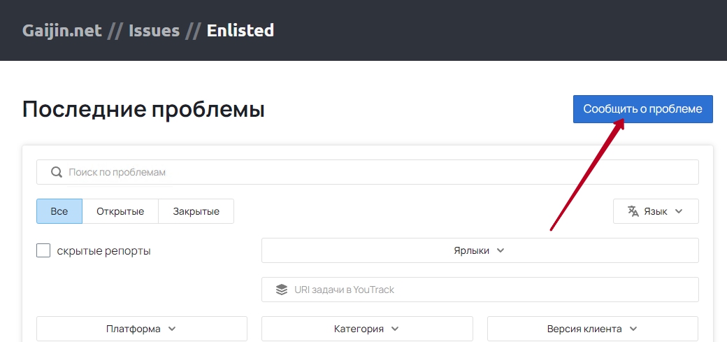Click the chevron arrow next to Ярлыки

pos(501,250)
